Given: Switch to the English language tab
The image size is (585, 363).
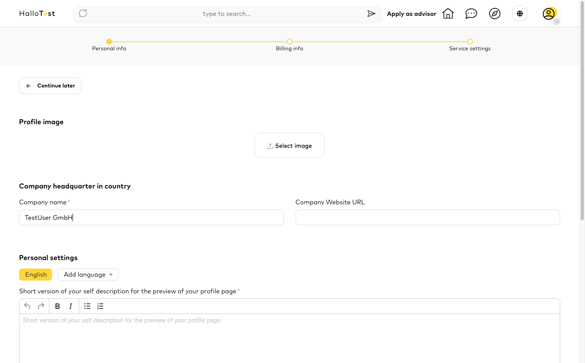Looking at the screenshot, I should click(x=36, y=275).
